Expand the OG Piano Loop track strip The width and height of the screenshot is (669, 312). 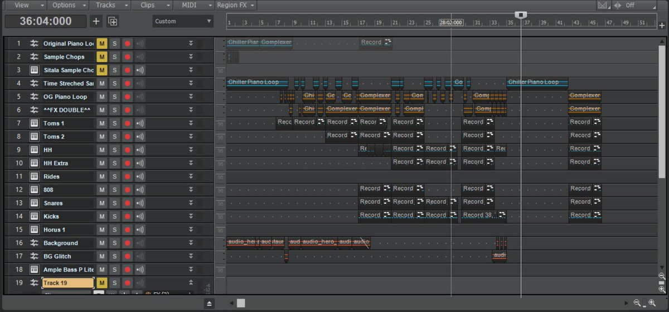(x=191, y=97)
